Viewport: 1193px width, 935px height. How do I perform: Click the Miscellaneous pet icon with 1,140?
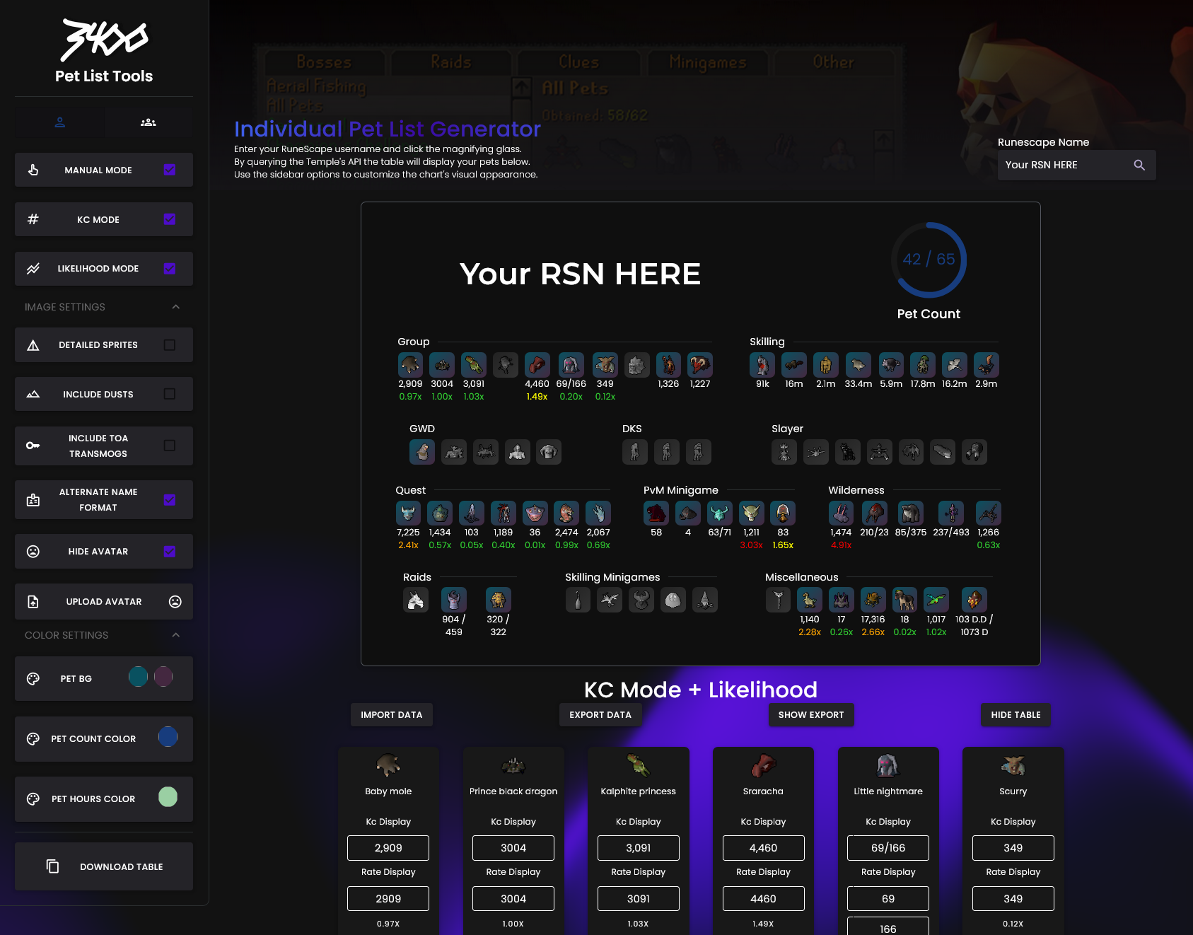[x=810, y=600]
